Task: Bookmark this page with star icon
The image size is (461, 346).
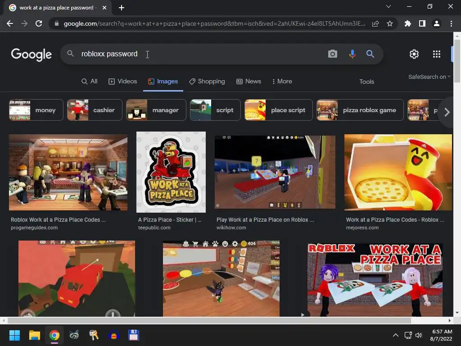Action: (390, 23)
